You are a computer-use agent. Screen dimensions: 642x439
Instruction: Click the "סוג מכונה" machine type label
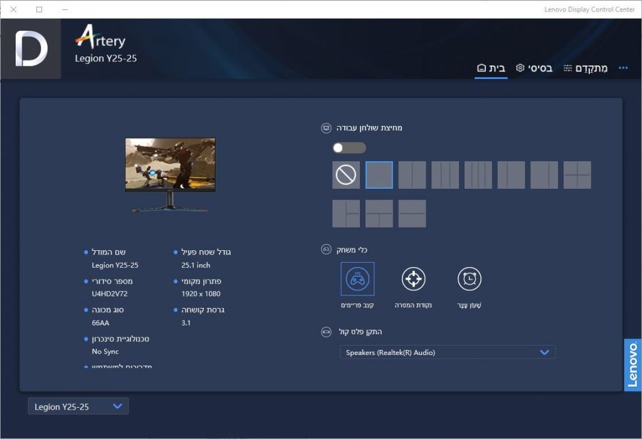108,310
